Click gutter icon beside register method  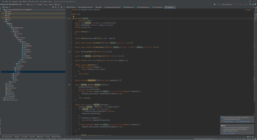(x=69, y=85)
